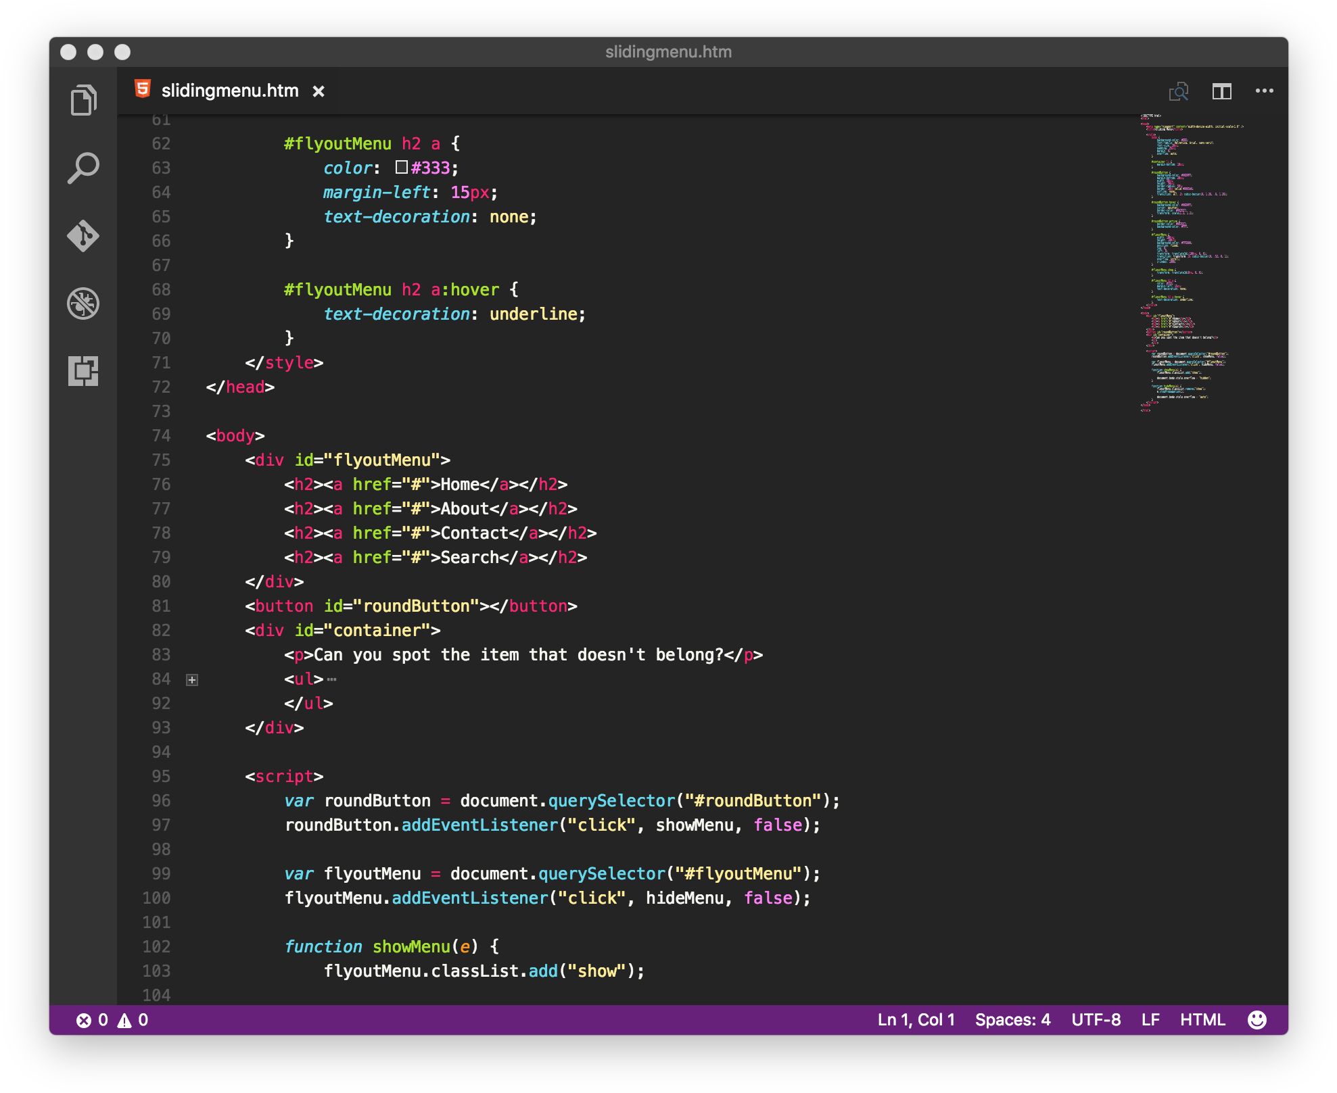The height and width of the screenshot is (1093, 1337).
Task: Select the slidingmenu.htm tab
Action: 229,91
